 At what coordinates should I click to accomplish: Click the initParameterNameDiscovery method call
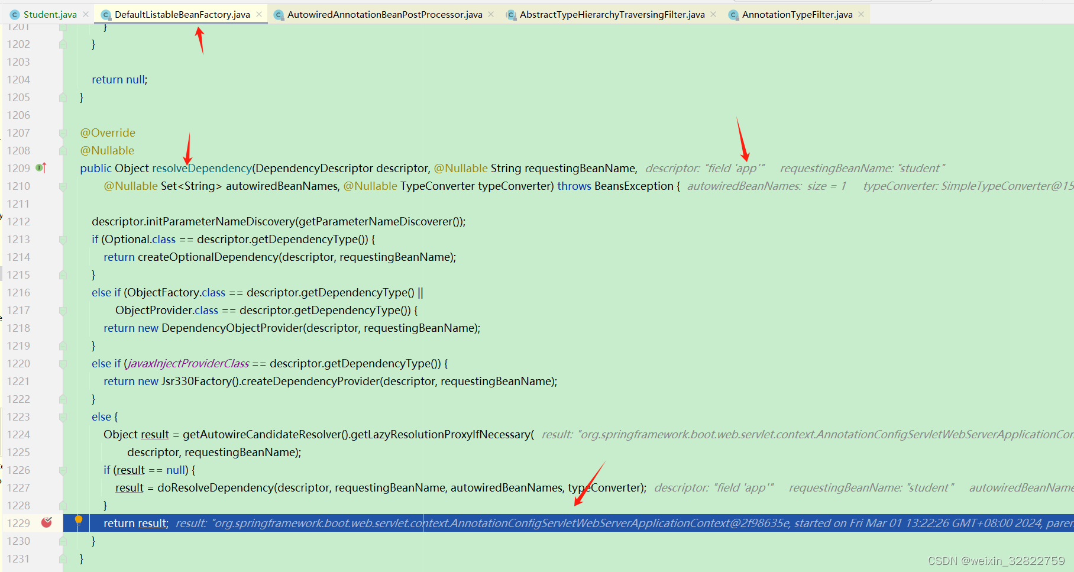pos(220,221)
